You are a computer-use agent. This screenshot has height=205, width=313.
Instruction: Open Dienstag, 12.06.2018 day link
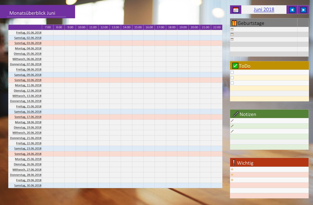(28, 91)
